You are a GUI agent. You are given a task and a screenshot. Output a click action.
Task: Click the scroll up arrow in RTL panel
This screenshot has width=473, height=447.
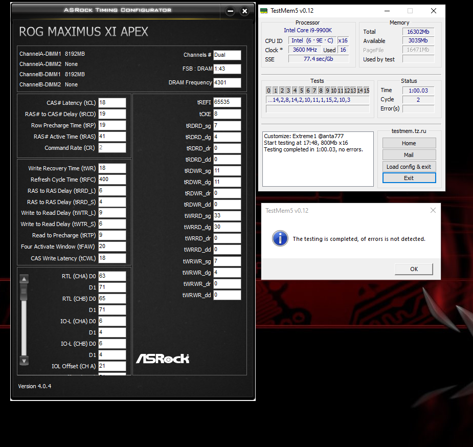tap(24, 279)
